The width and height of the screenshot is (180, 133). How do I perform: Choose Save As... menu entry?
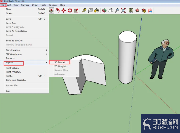(x=24, y=23)
